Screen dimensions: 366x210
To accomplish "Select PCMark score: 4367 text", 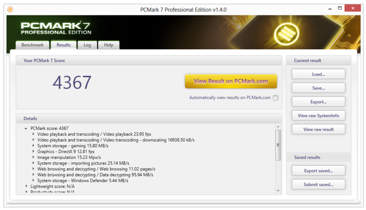I will tap(49, 128).
